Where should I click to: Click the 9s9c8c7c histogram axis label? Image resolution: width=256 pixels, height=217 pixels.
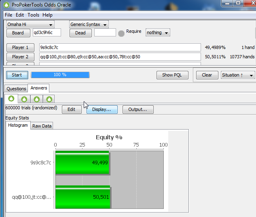[x=41, y=163]
